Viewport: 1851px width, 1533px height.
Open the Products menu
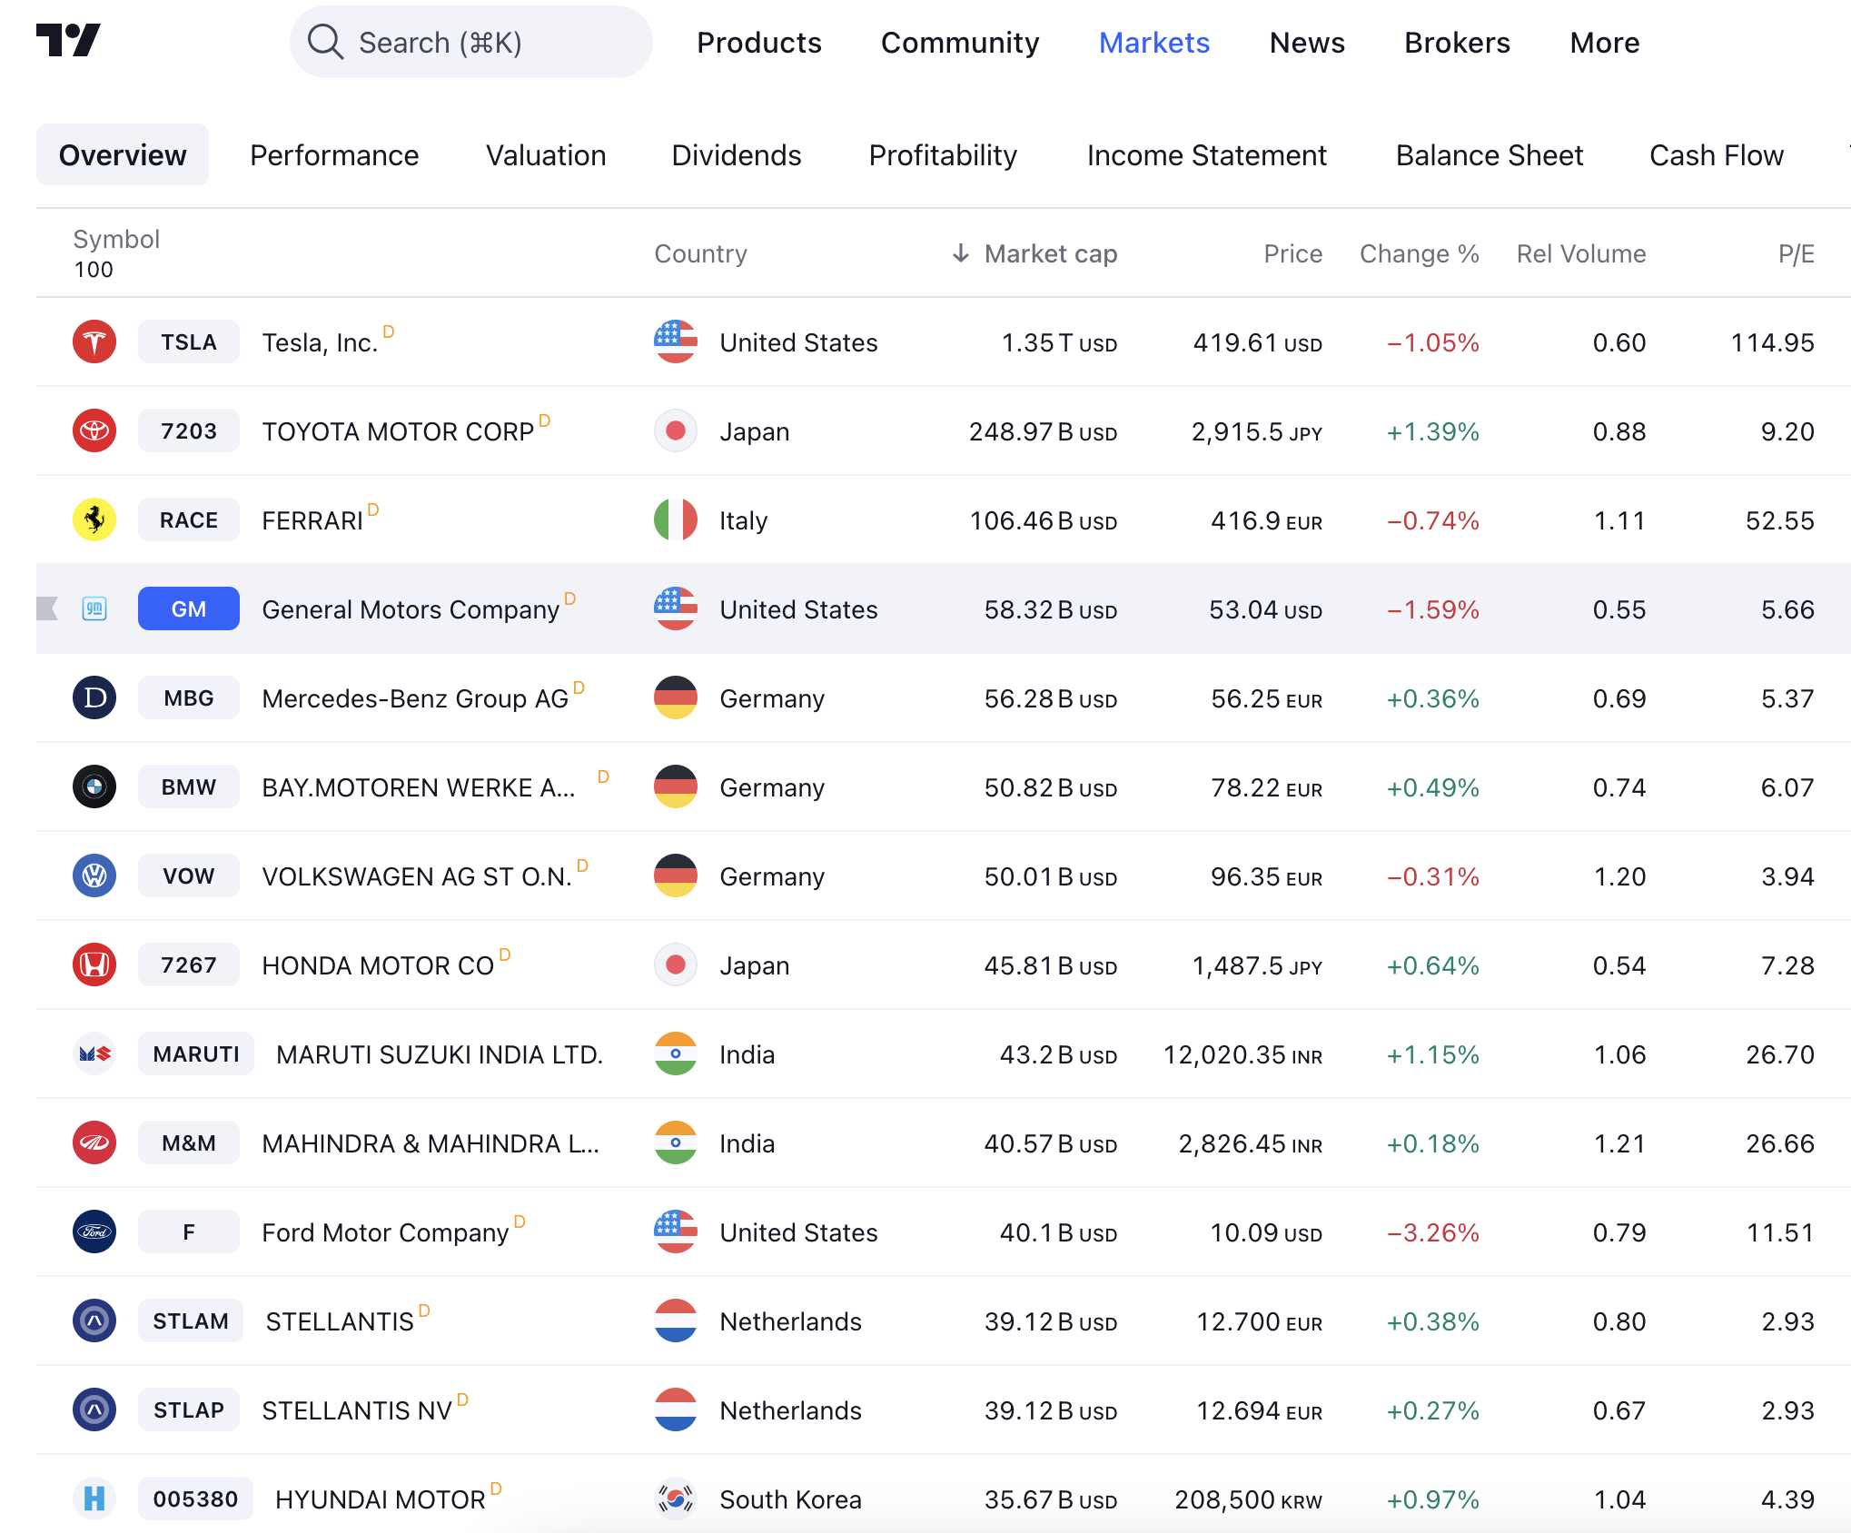click(x=758, y=43)
